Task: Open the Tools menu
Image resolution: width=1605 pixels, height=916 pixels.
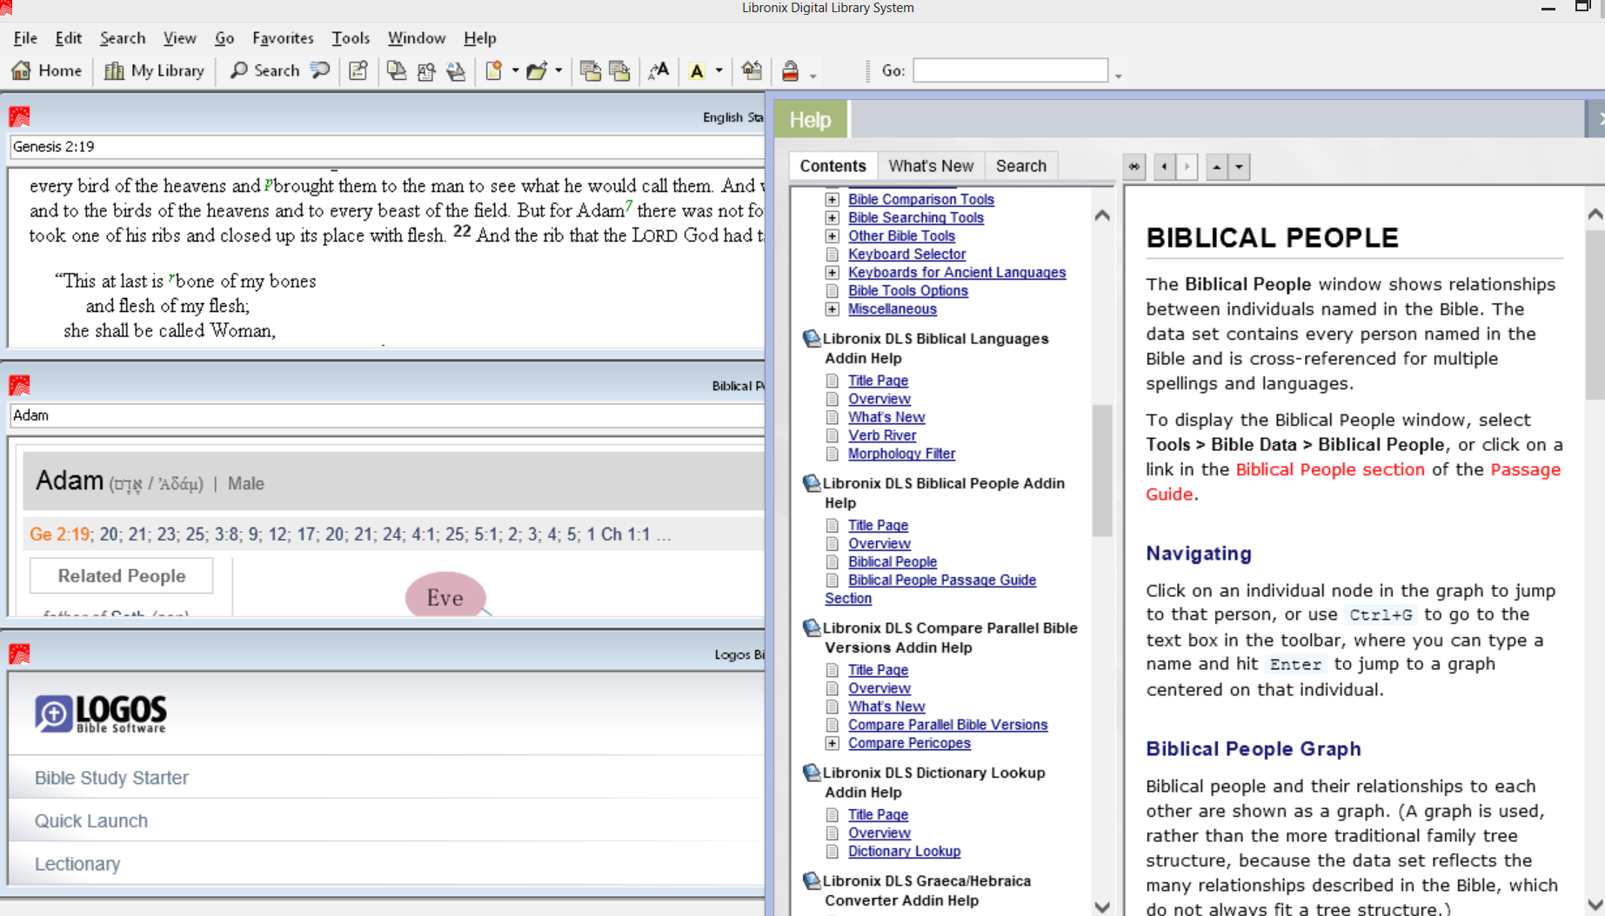Action: coord(350,38)
